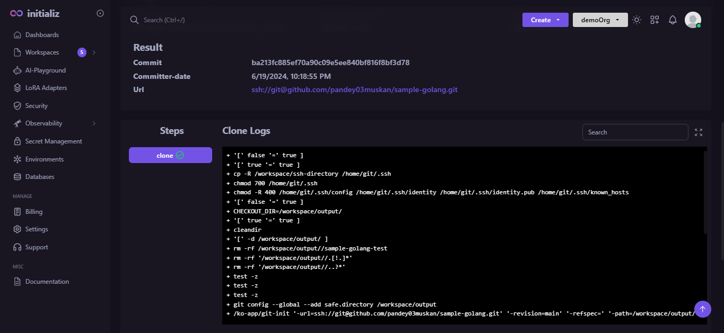Screen dimensions: 724x333
Task: Expand Clone Logs to fullscreen
Action: [699, 132]
